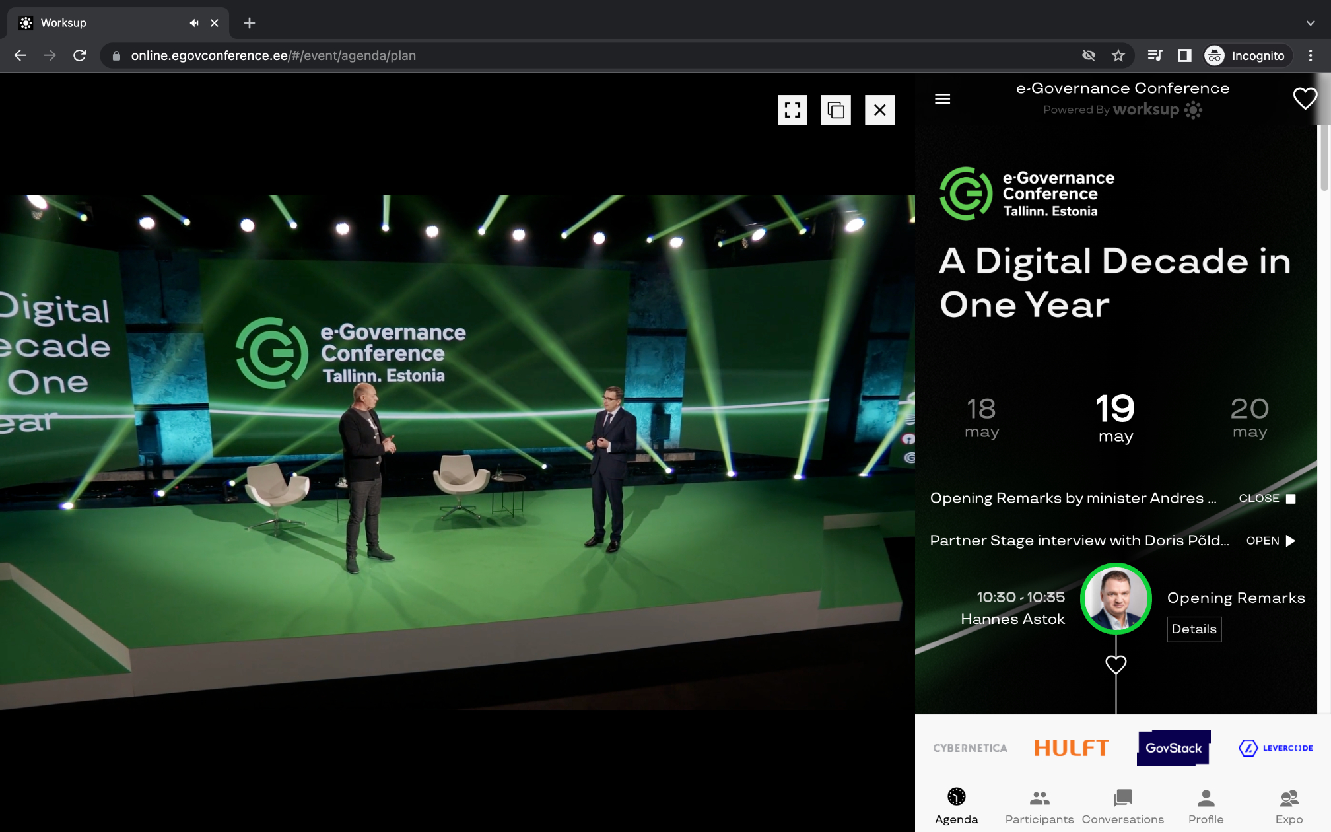The height and width of the screenshot is (832, 1331).
Task: Open Levercode sponsor logo
Action: tap(1276, 748)
